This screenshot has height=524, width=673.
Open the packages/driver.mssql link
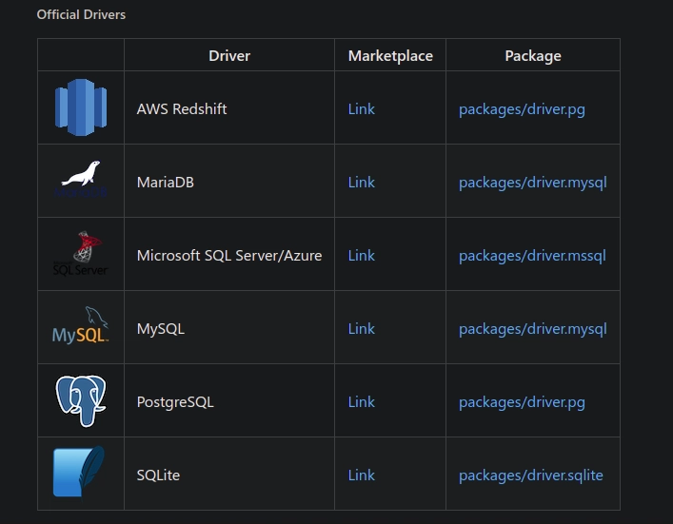(532, 257)
